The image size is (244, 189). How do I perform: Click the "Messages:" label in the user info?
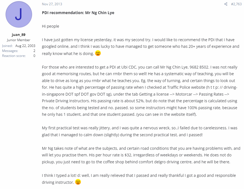tap(10, 51)
